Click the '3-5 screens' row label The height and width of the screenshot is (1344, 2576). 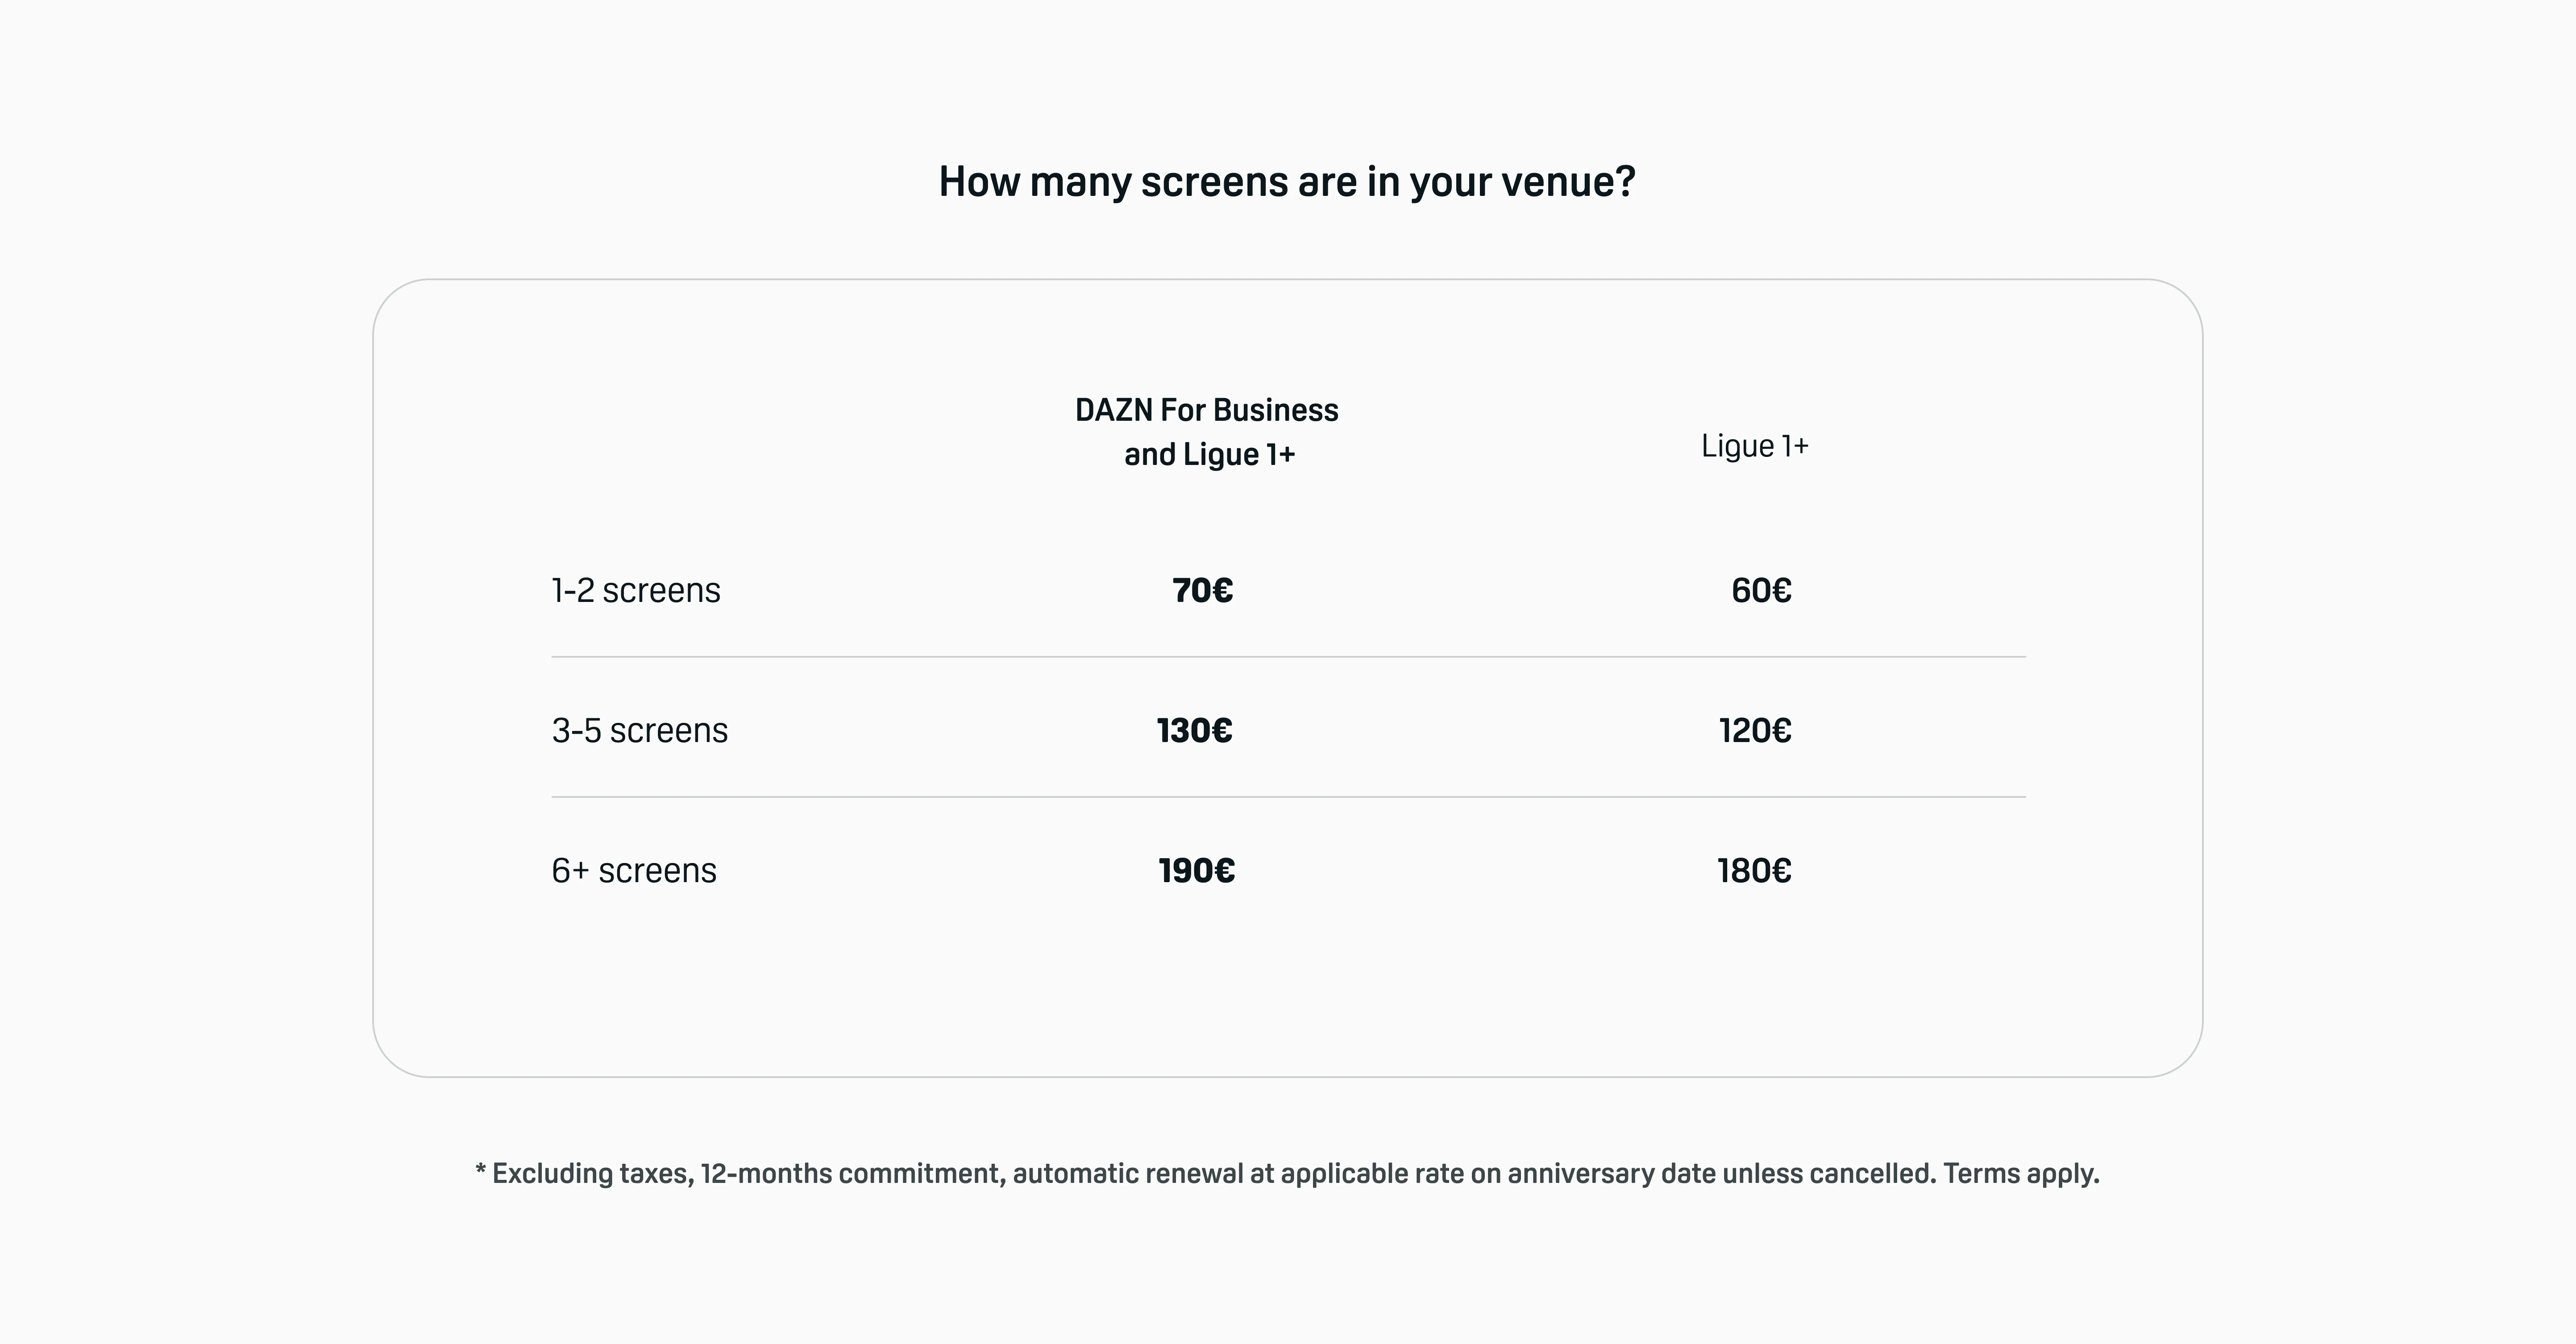tap(640, 730)
